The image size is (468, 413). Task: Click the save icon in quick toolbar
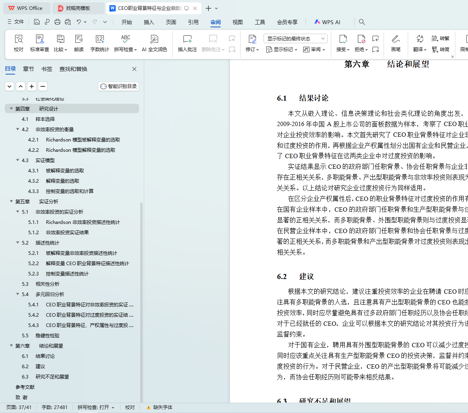point(37,22)
